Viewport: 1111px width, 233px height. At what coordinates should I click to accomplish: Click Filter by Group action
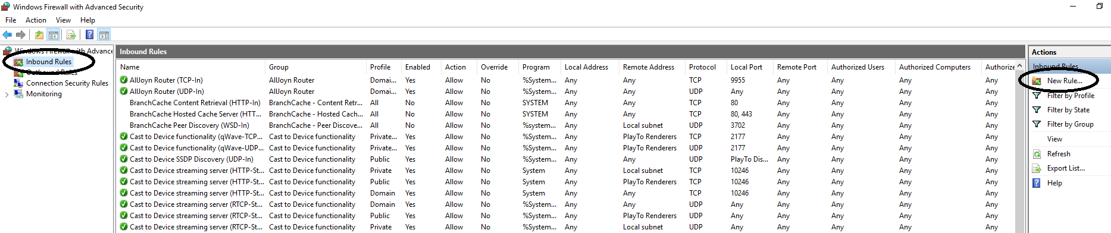[x=1070, y=124]
